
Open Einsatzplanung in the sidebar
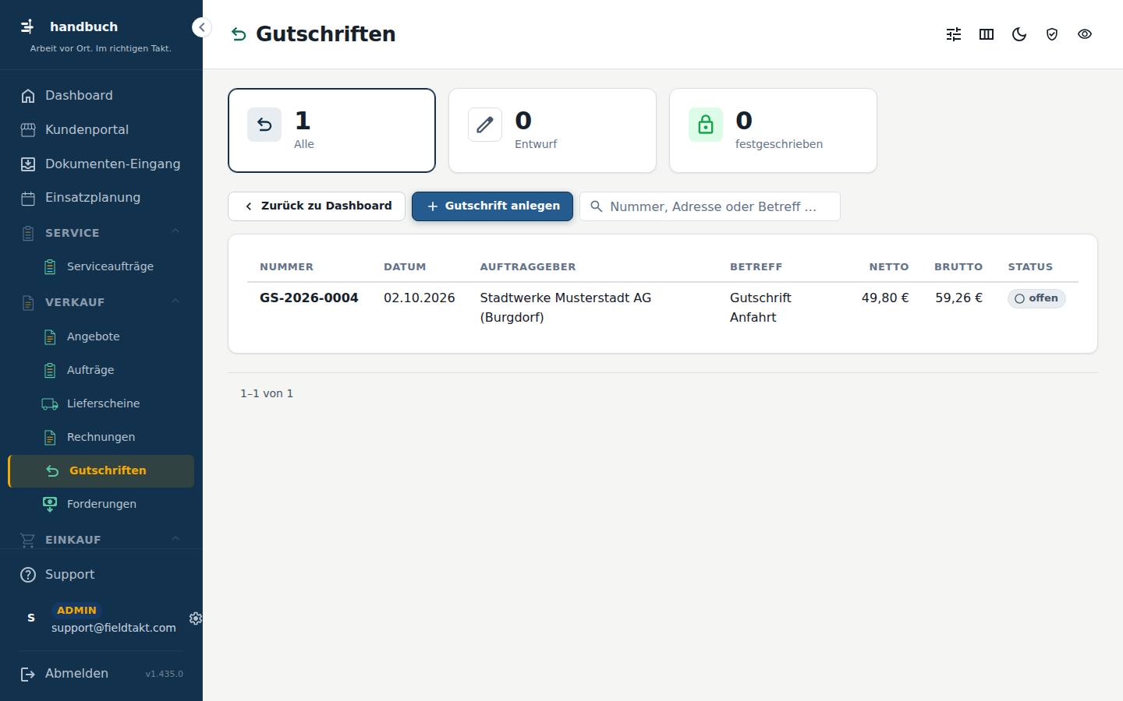pos(101,198)
